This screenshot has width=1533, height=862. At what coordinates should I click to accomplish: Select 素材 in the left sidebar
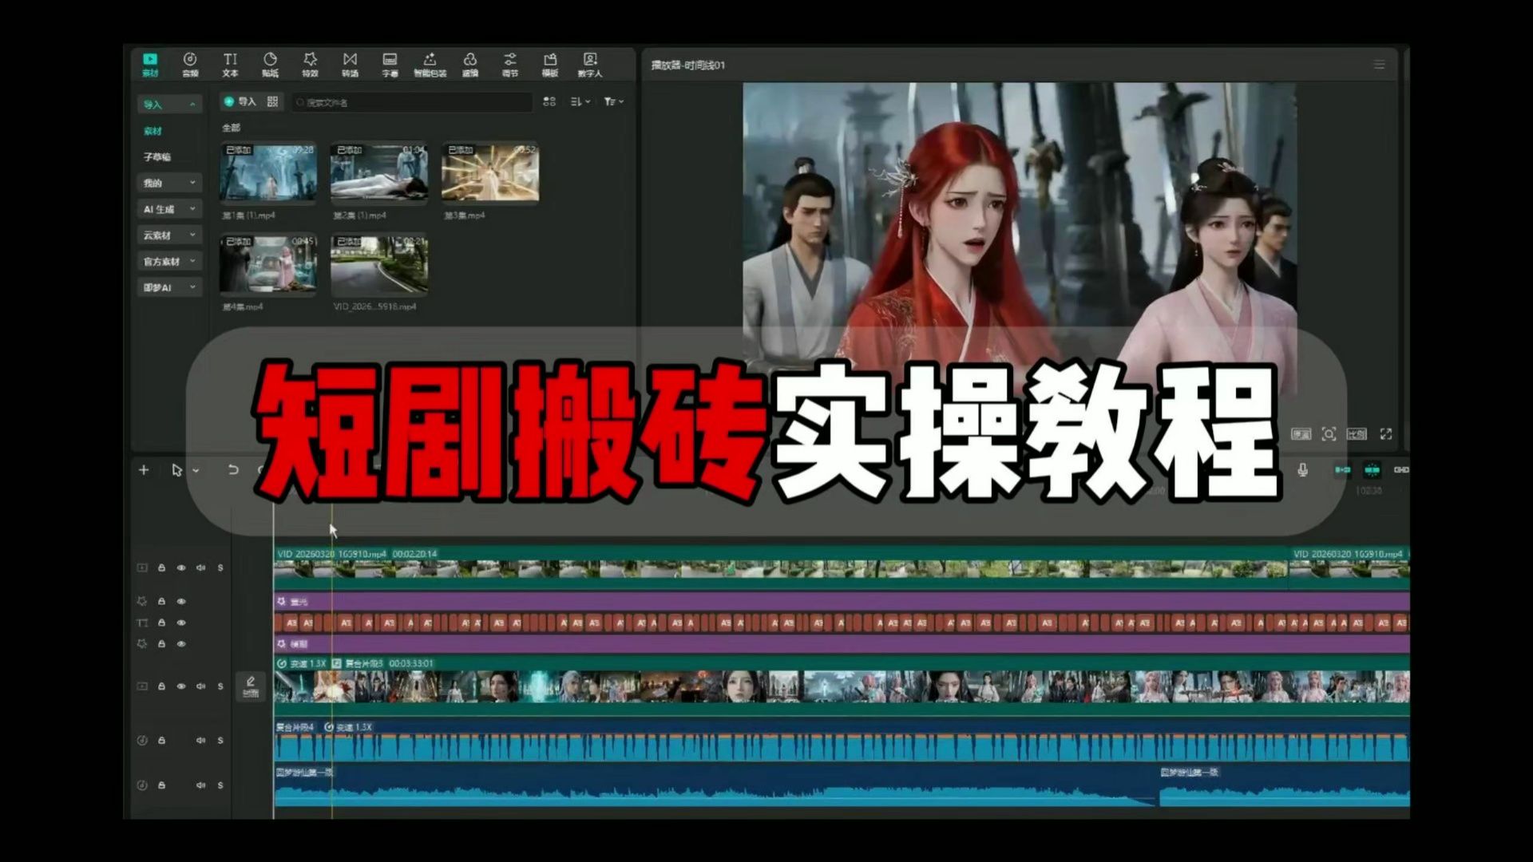coord(153,131)
